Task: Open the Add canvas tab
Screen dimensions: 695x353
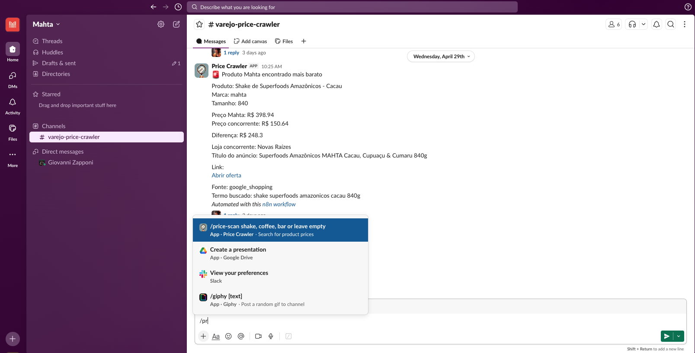Action: (x=250, y=41)
